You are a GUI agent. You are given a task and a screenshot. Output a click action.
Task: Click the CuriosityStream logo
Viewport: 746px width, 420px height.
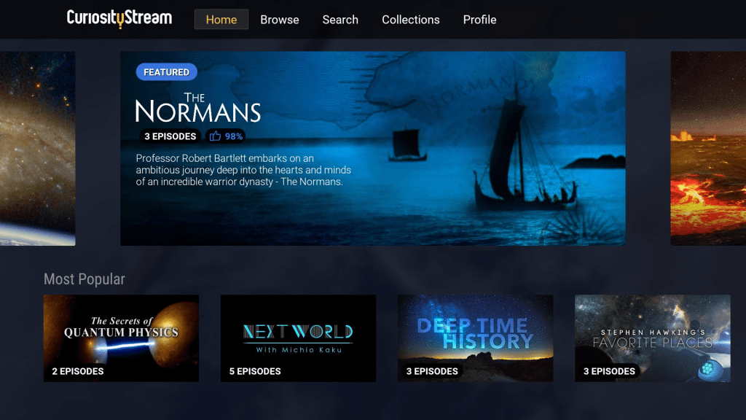119,18
